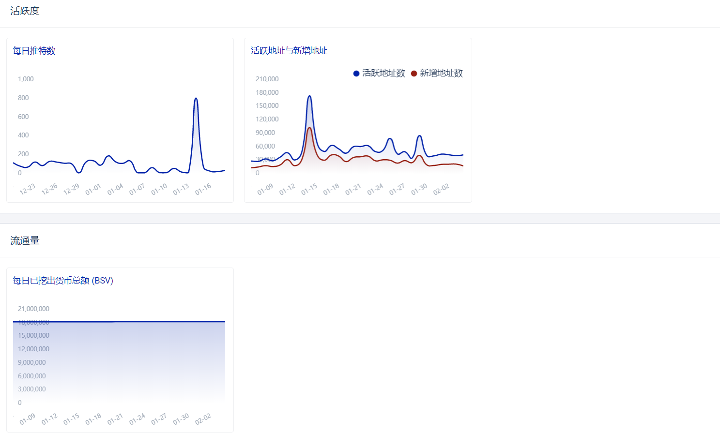Click the 02-02 date label on address chart
This screenshot has width=720, height=433.
441,189
